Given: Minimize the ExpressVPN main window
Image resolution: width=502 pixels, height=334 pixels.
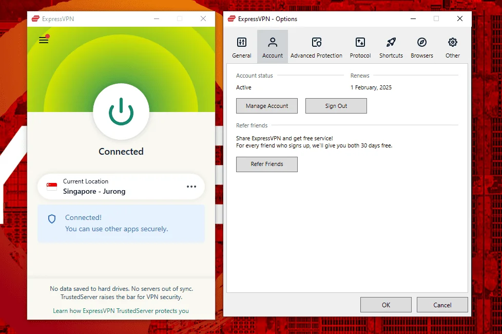Looking at the screenshot, I should [157, 18].
